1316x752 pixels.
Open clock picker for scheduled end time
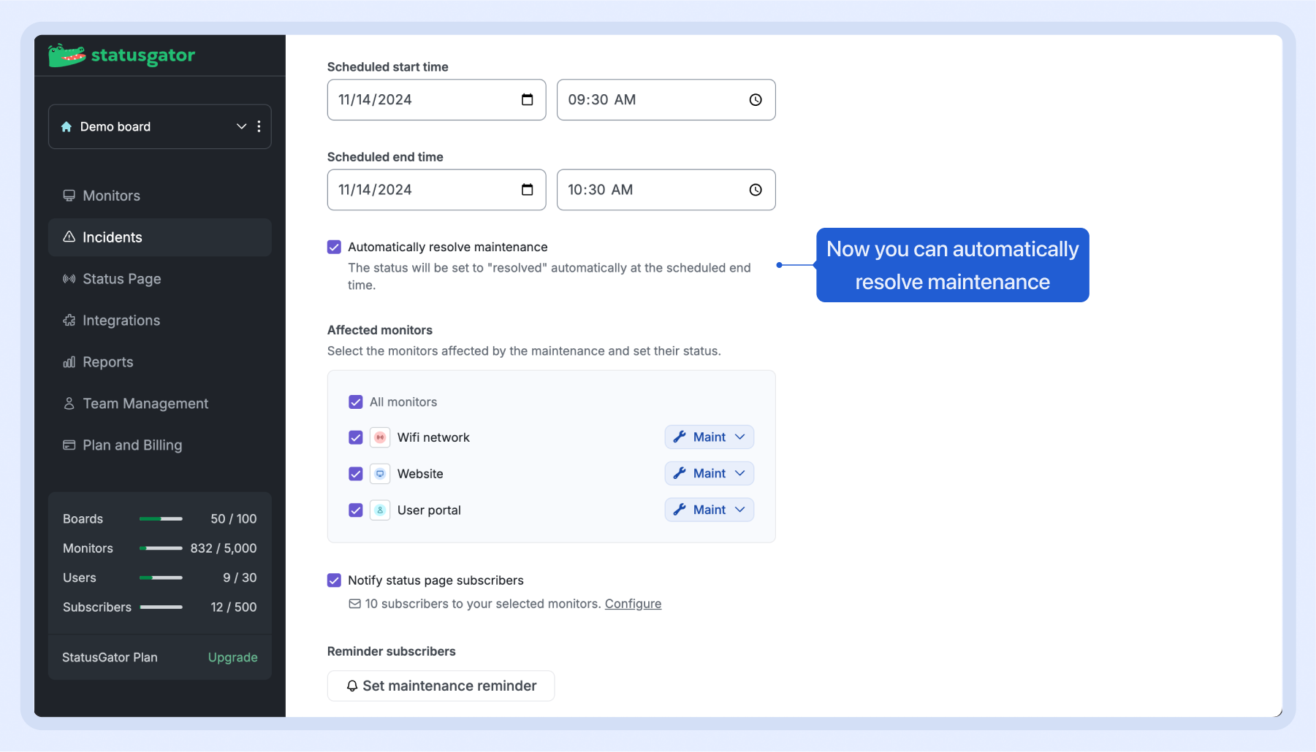(x=755, y=190)
